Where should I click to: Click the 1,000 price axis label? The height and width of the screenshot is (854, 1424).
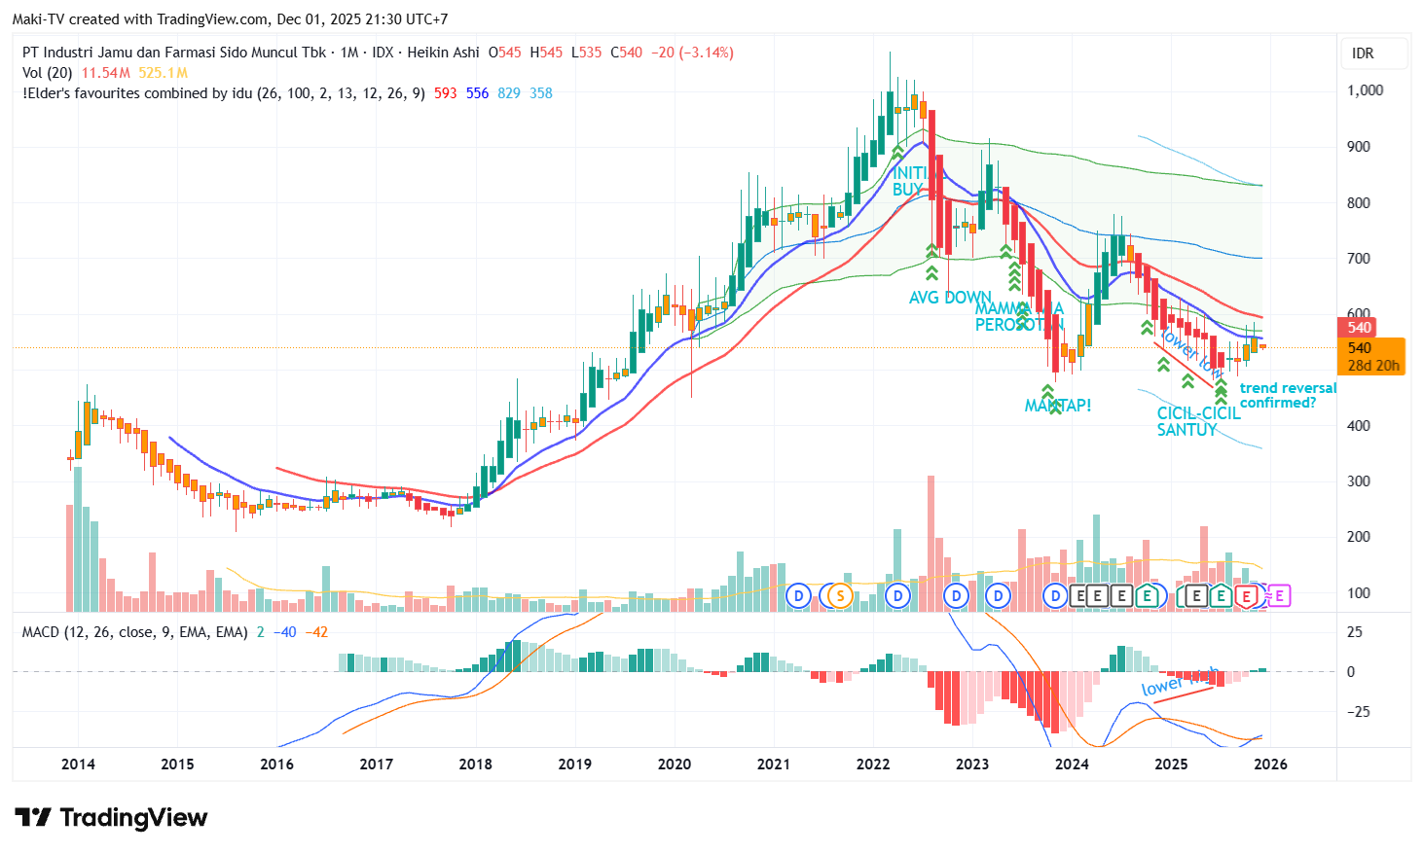click(x=1365, y=90)
